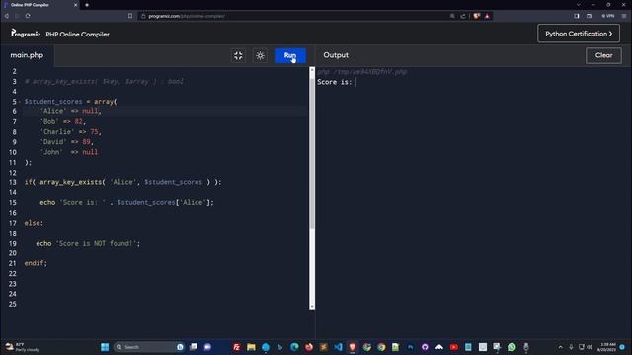Click the endif; line
The image size is (632, 355).
click(x=36, y=263)
